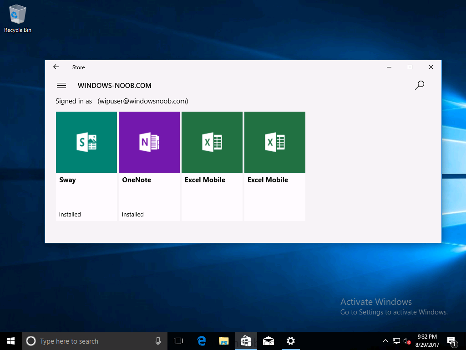466x350 pixels.
Task: Launch Microsoft Edge from the taskbar
Action: [202, 341]
